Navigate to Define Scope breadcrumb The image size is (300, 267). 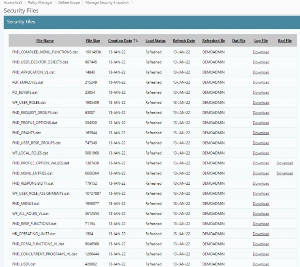70,3
